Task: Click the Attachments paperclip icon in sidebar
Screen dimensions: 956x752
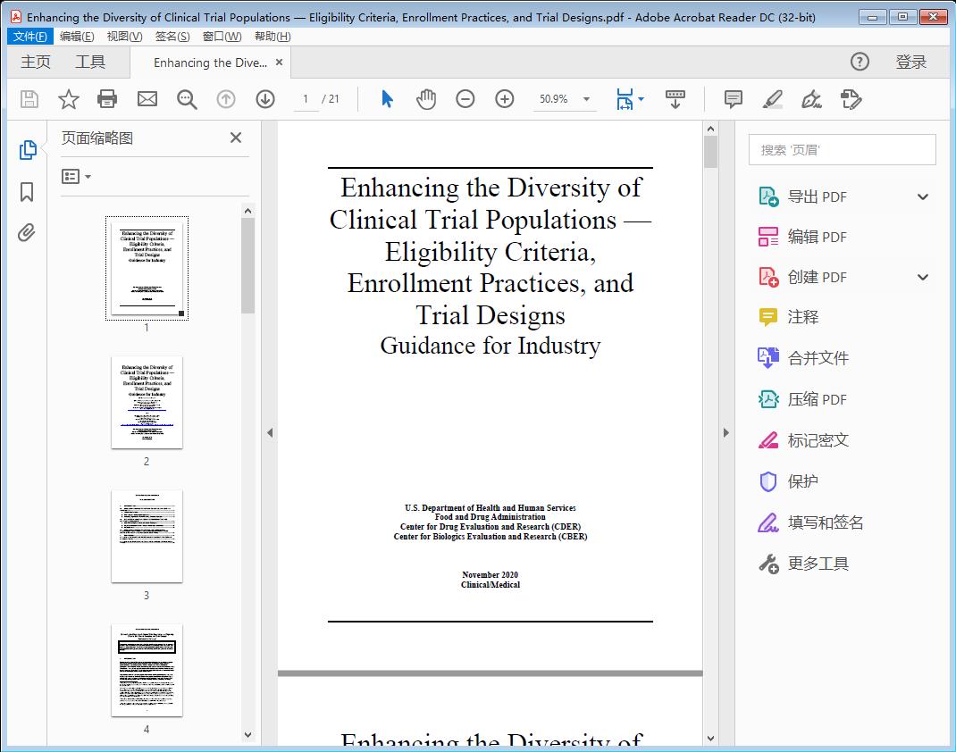Action: [x=28, y=232]
